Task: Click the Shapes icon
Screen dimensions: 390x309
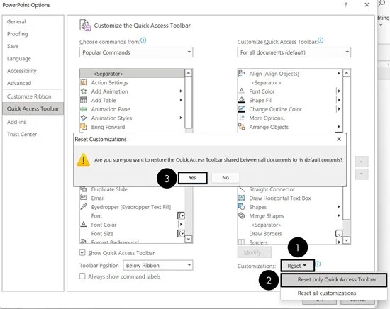Action: 242,207
